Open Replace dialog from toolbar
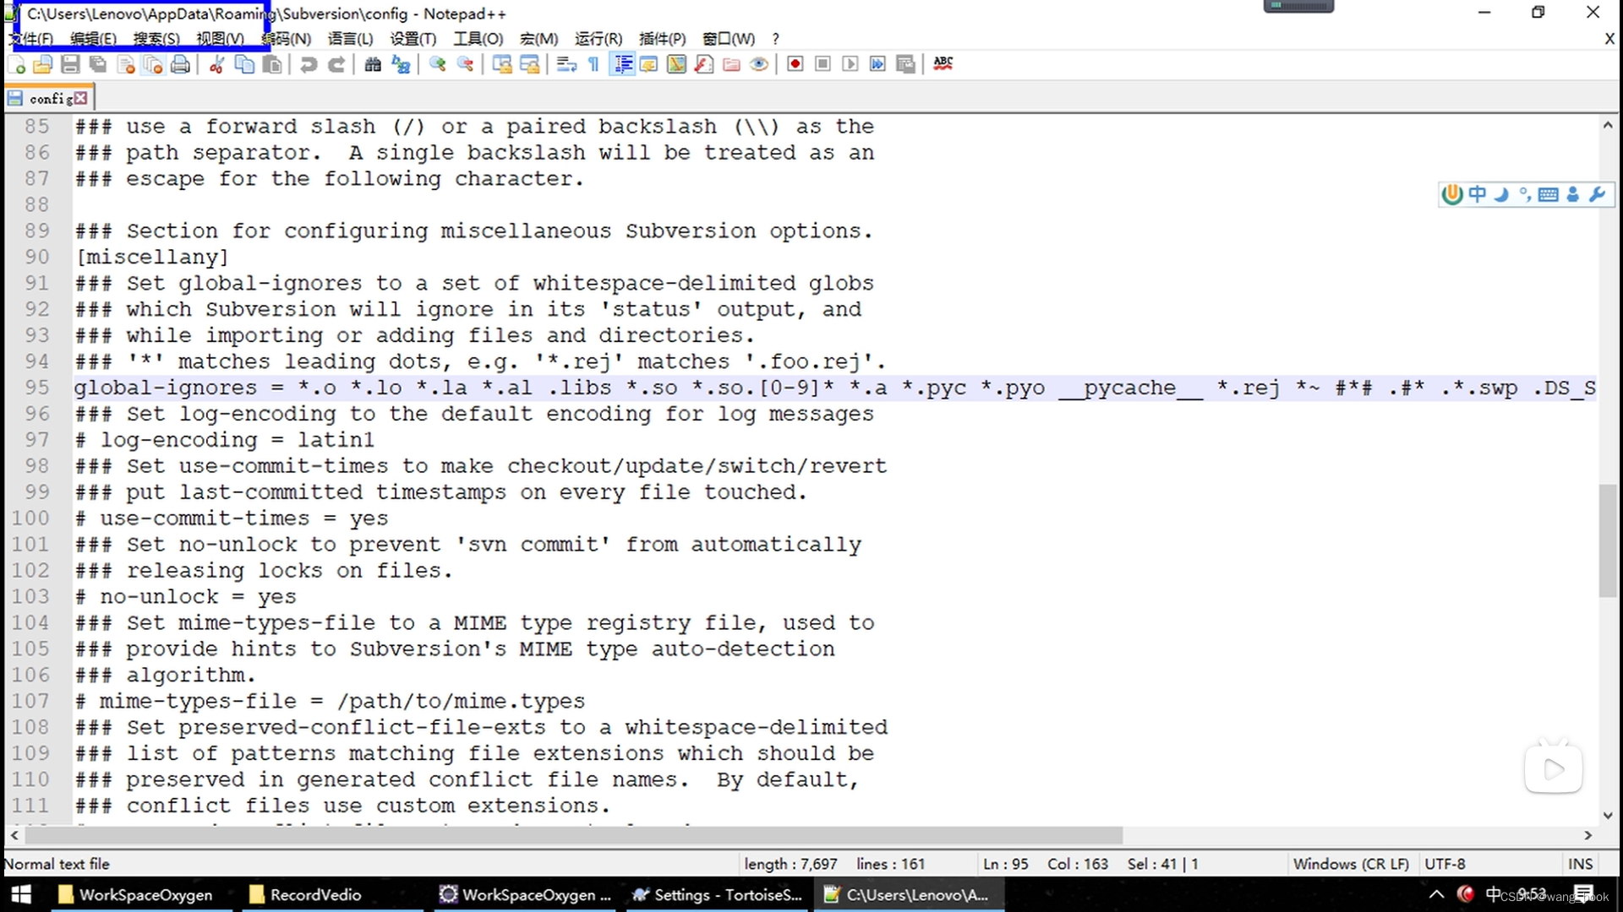 (401, 64)
